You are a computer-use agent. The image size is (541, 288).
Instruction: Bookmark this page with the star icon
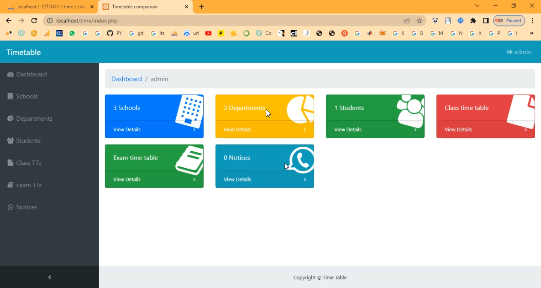[x=419, y=21]
